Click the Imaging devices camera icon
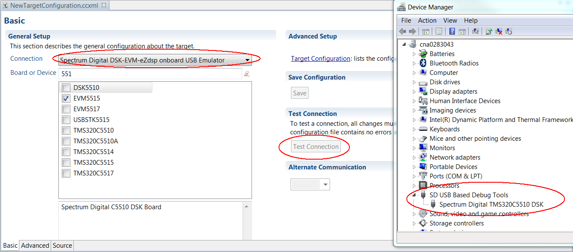 click(423, 110)
